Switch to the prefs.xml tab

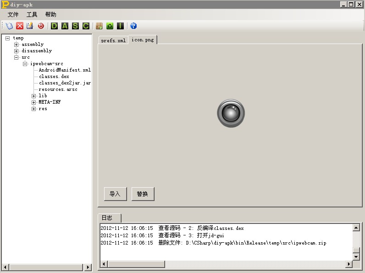click(113, 40)
